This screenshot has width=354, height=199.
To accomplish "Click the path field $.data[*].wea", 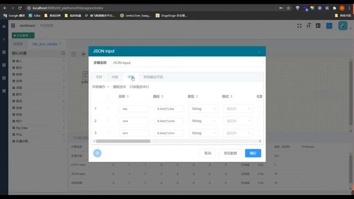I will [x=169, y=121].
